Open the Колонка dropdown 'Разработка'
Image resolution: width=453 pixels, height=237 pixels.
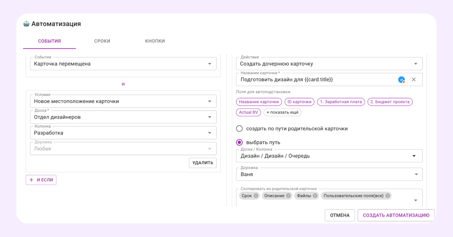point(123,133)
